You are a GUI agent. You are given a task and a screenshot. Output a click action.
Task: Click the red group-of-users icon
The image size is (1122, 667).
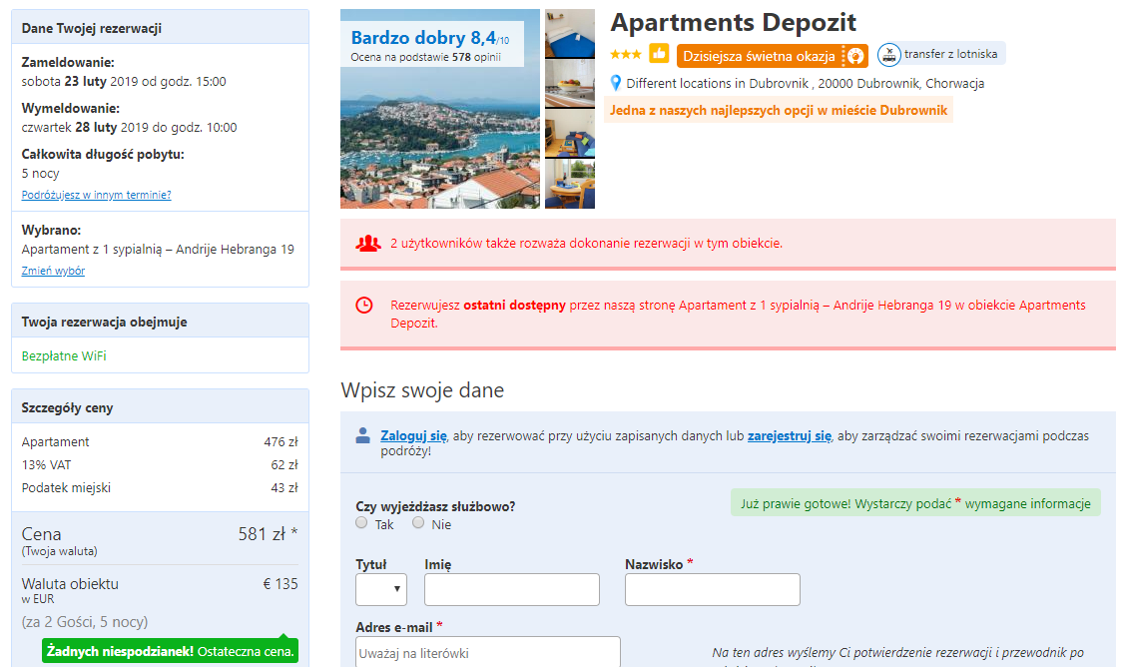point(367,244)
